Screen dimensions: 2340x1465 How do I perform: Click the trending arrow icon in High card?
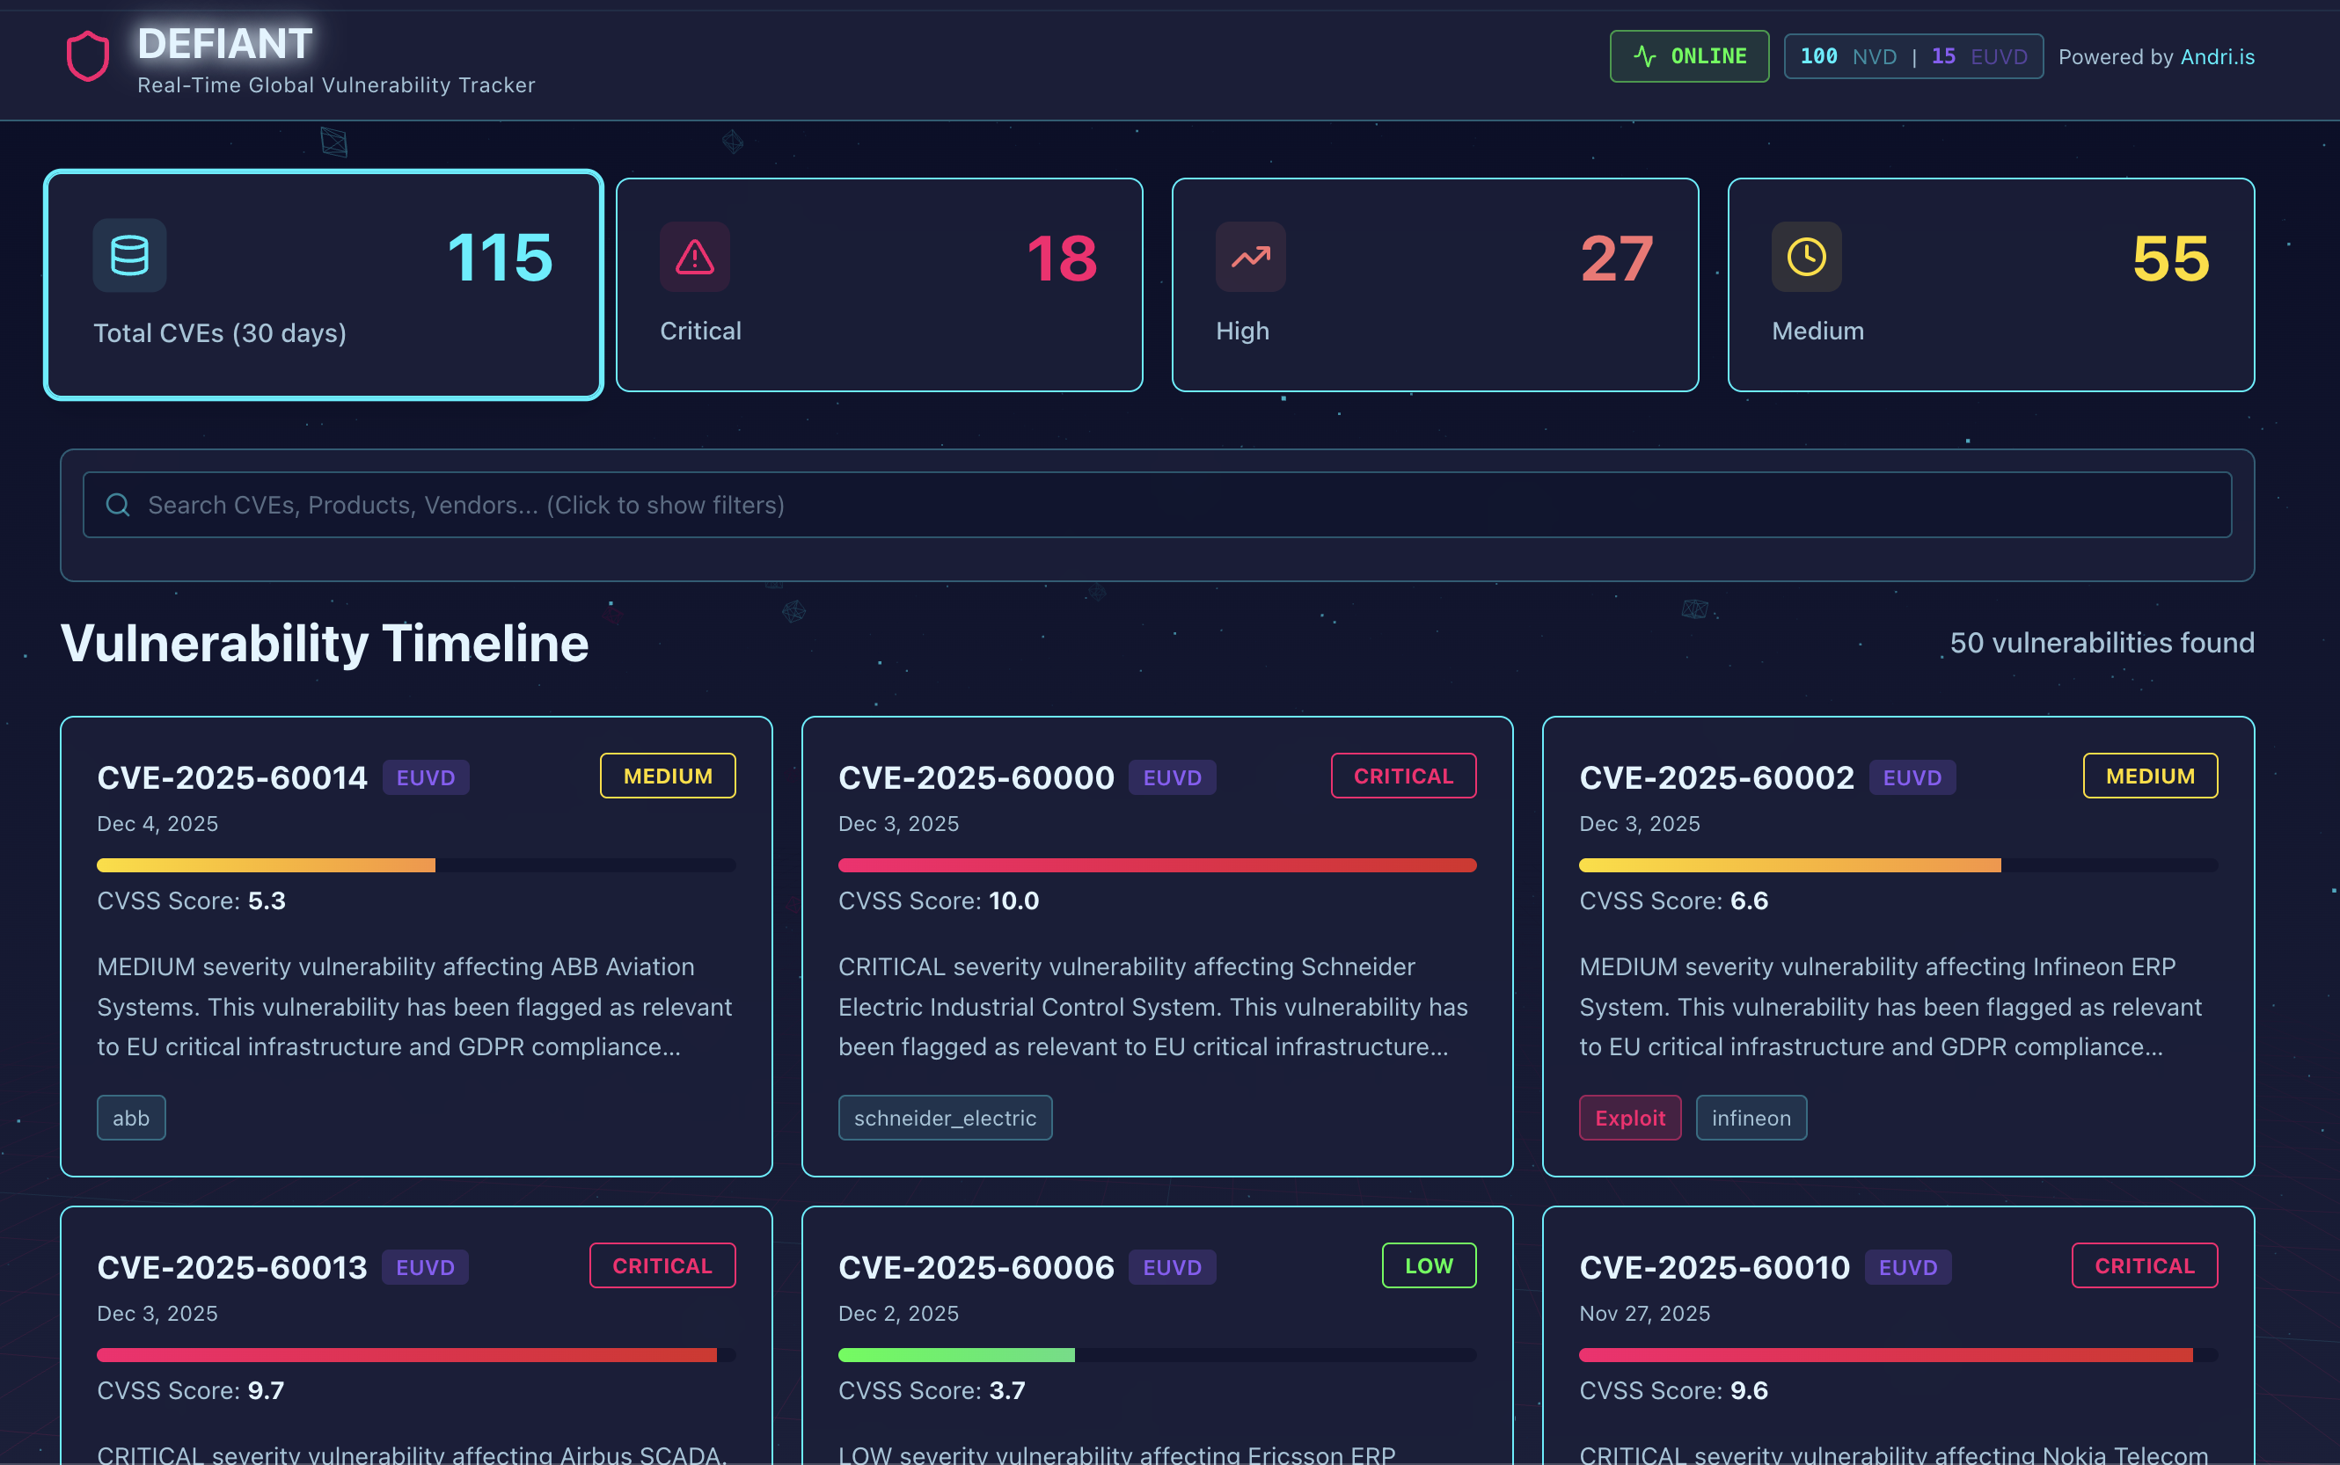tap(1249, 257)
